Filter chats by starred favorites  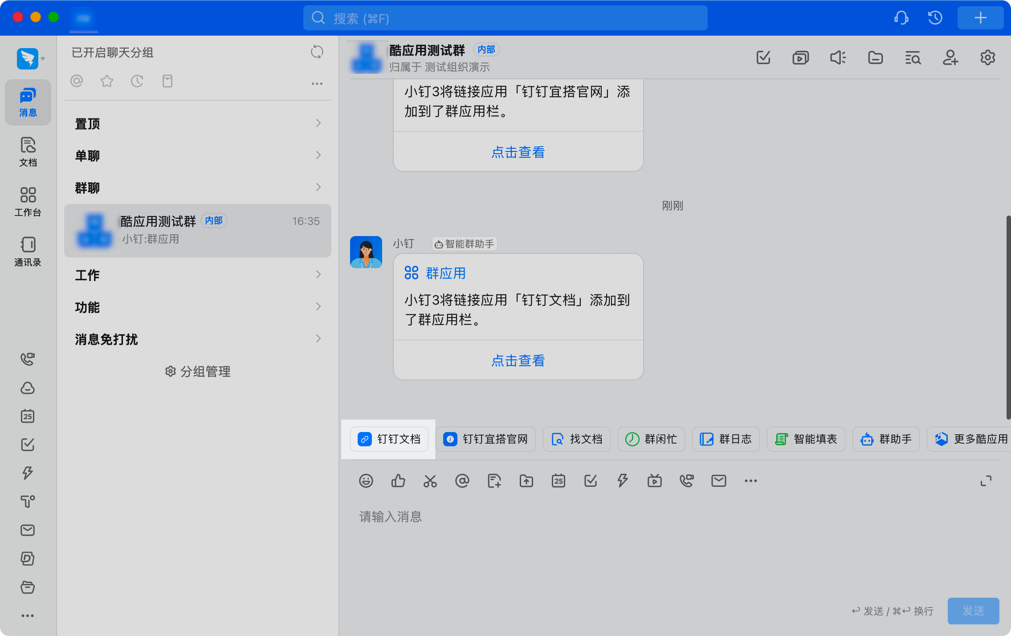(x=107, y=81)
